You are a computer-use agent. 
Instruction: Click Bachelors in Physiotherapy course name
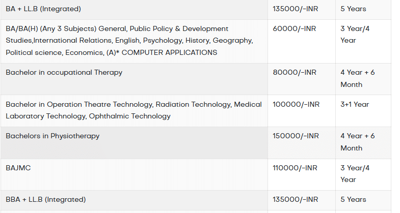pyautogui.click(x=52, y=136)
